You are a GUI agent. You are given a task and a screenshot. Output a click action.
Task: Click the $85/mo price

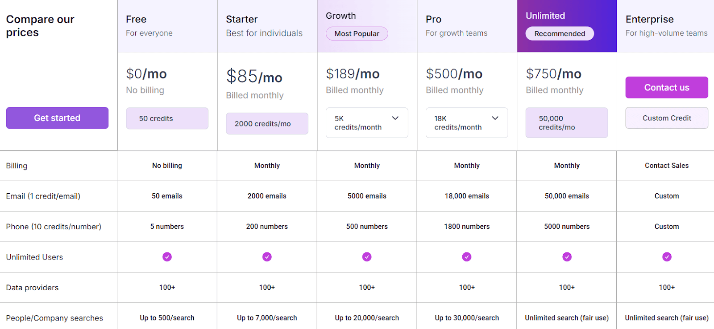[254, 77]
